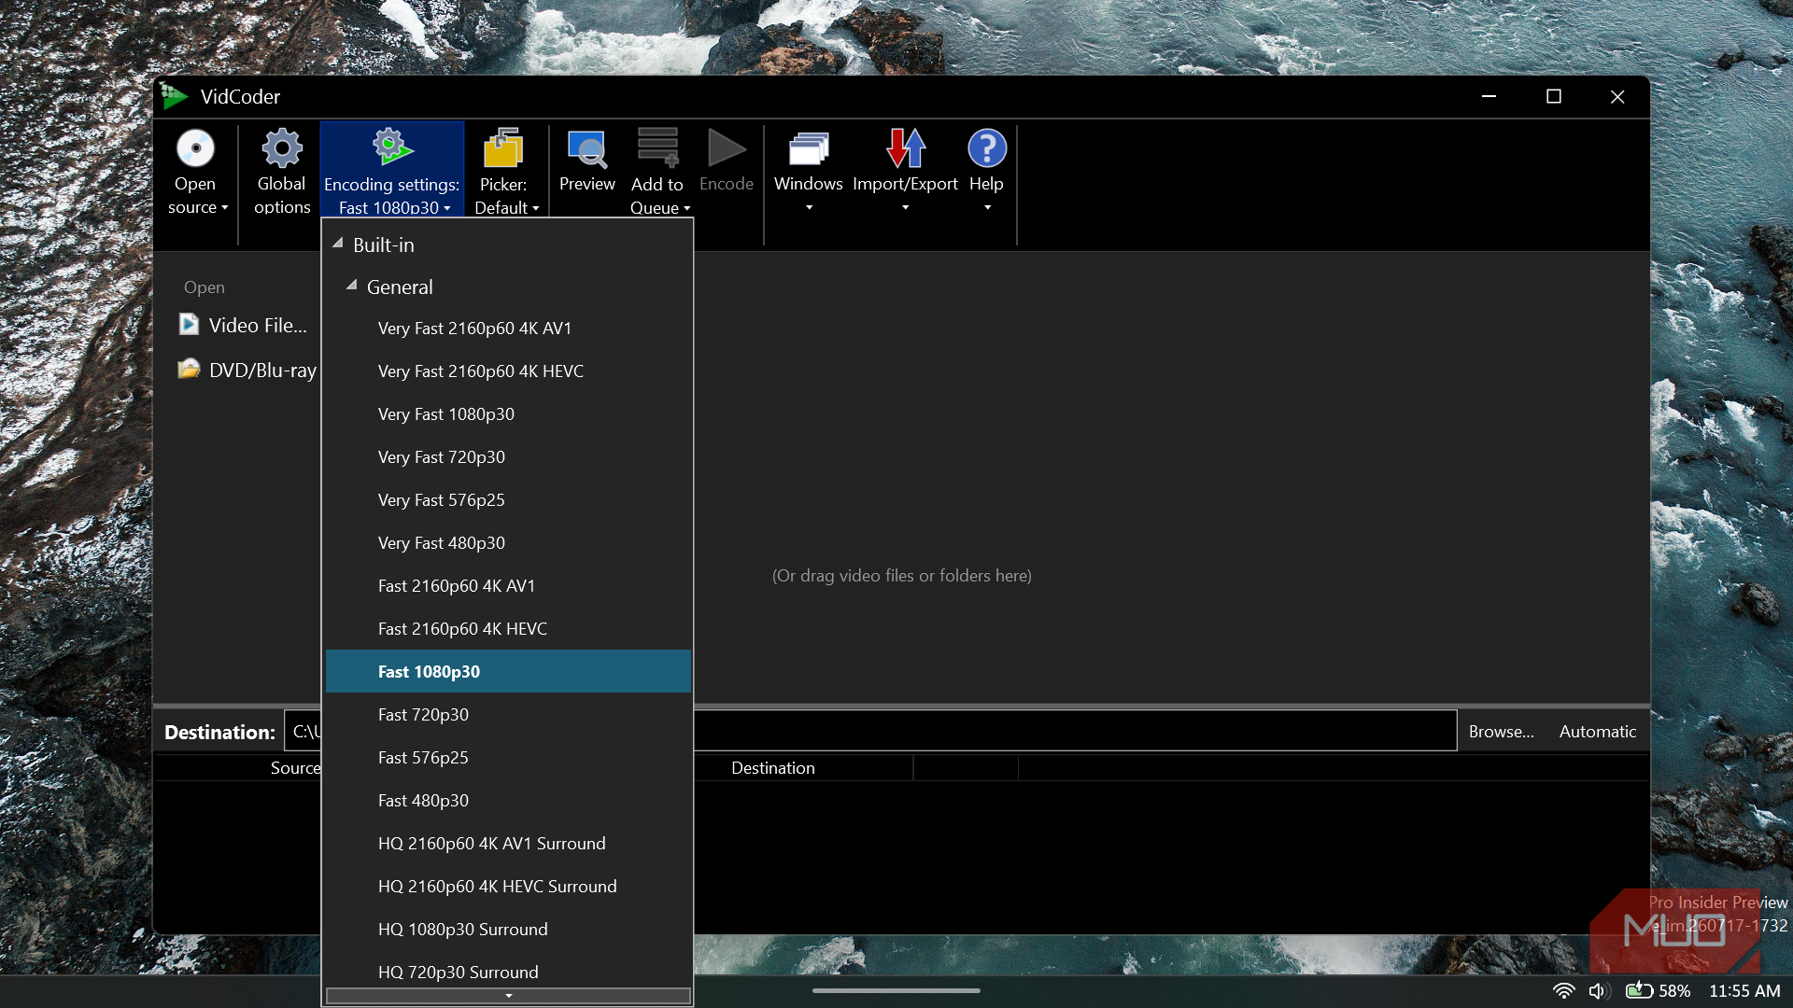Choose Very Fast 720p30 preset
The height and width of the screenshot is (1008, 1793).
[x=508, y=457]
